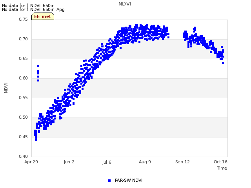Click the Sep 12 x-axis tick label
This screenshot has width=251, height=188.
tap(182, 162)
